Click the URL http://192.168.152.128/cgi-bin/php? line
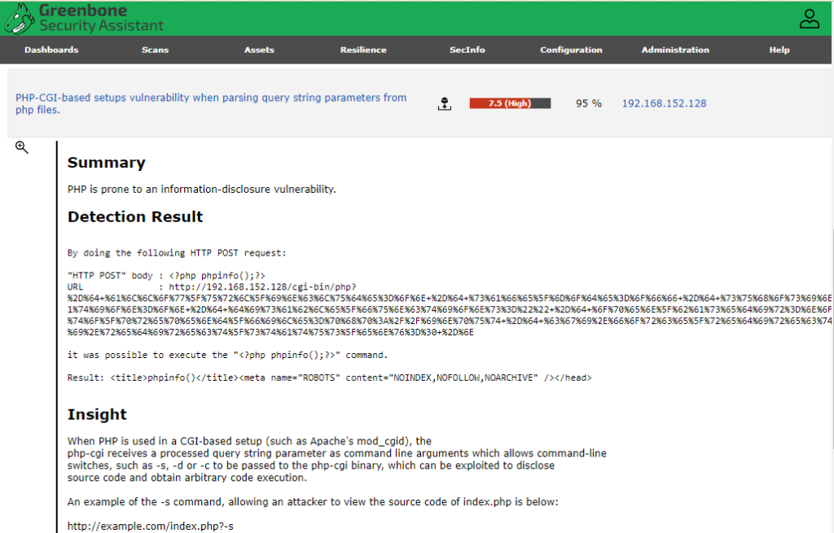 click(x=212, y=287)
